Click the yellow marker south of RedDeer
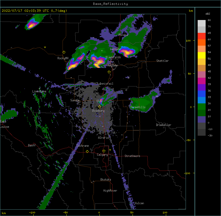Image resolution: width=221 pixels, height=216 pixels. pos(109,72)
